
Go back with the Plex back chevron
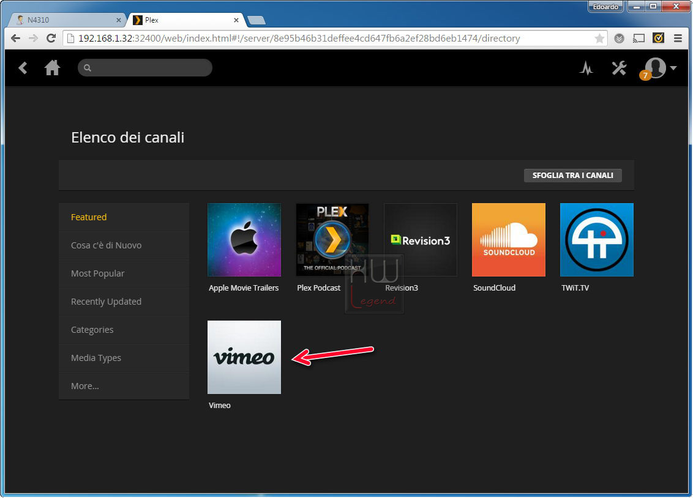pos(23,68)
